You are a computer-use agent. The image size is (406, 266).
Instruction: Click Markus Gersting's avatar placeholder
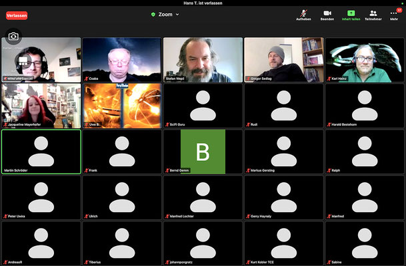coord(284,152)
